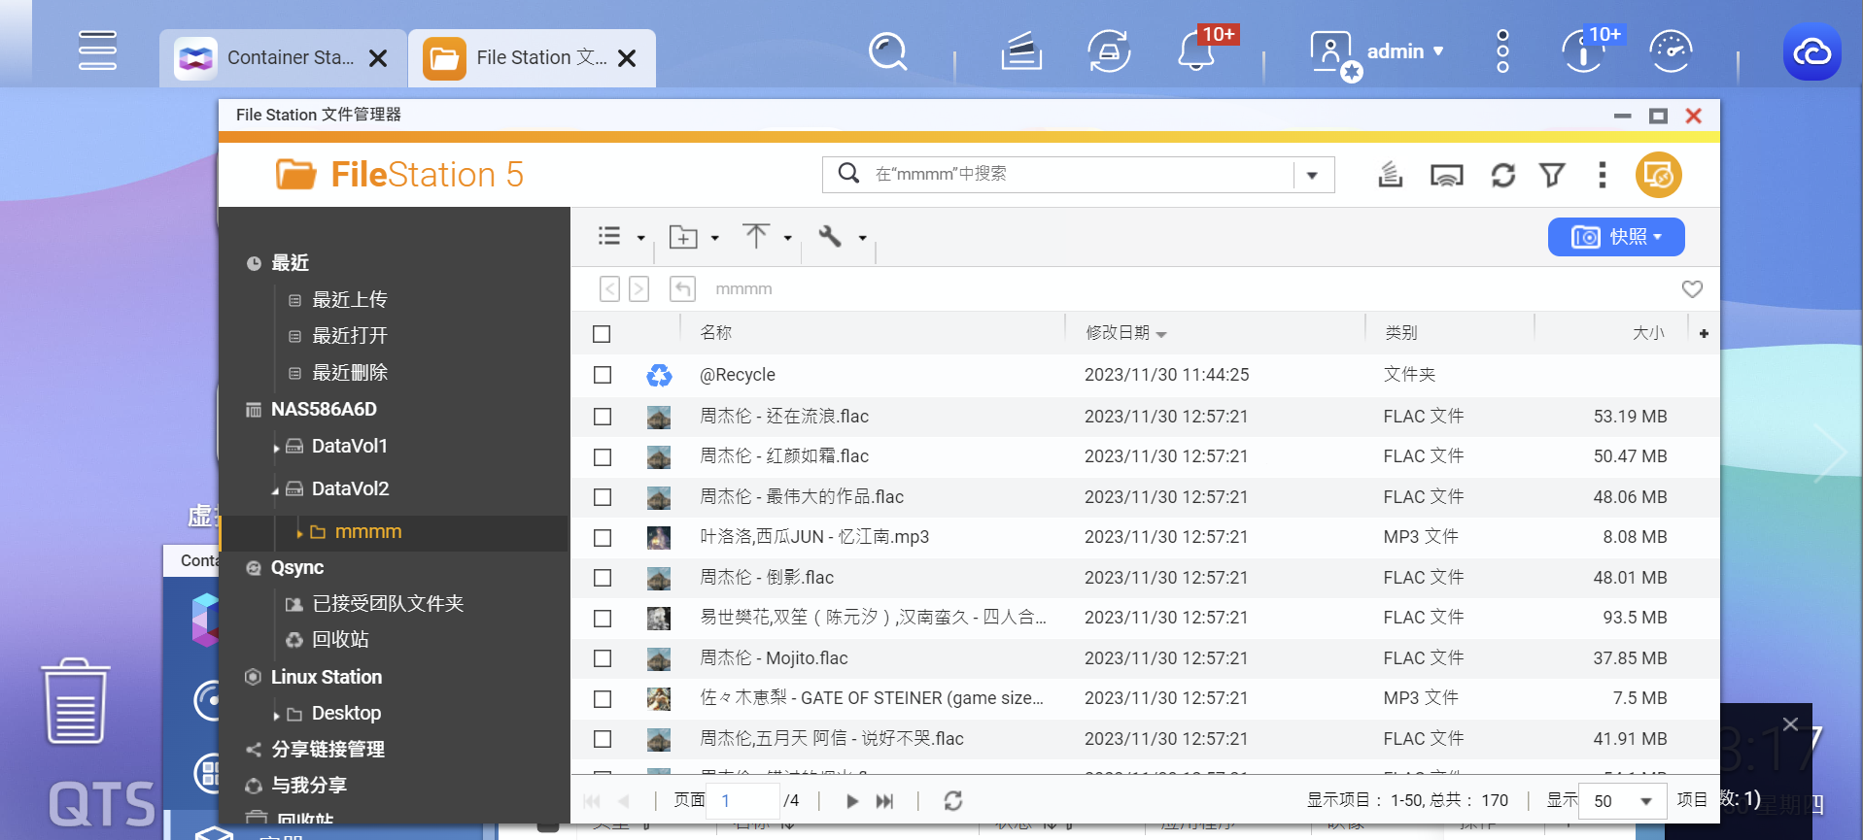Add a column with the plus icon
1863x840 pixels.
click(1704, 333)
